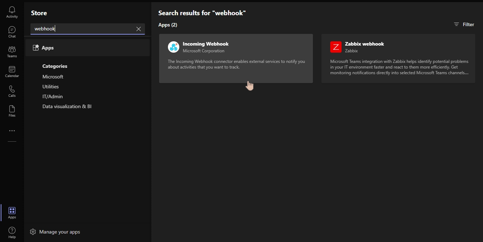Click the Zabbix webhook description text
This screenshot has height=242, width=483.
(x=400, y=67)
